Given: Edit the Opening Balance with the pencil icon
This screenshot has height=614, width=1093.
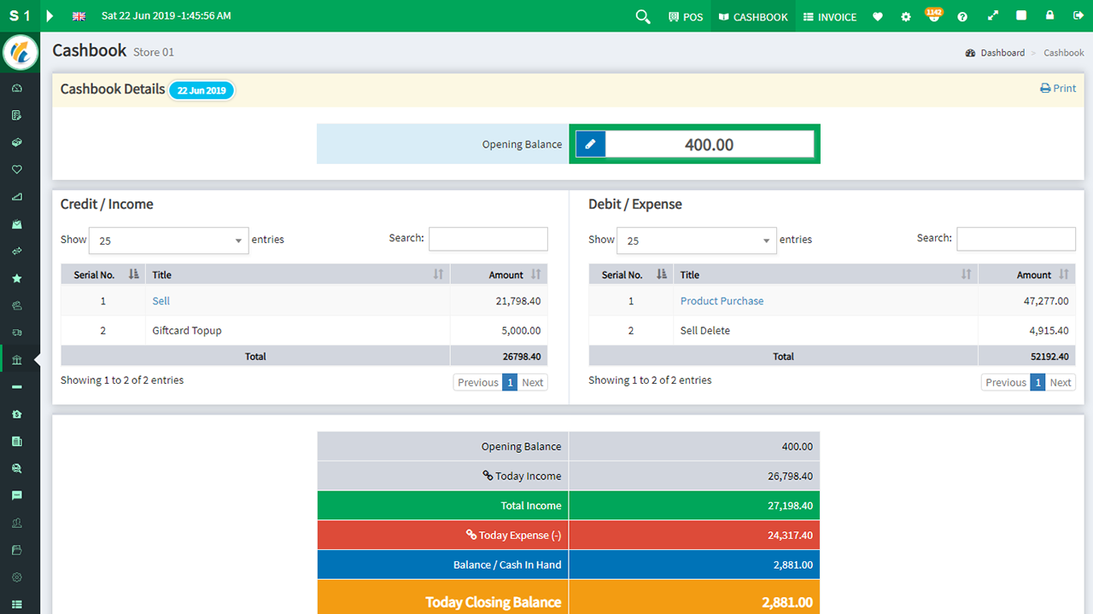Looking at the screenshot, I should (590, 143).
